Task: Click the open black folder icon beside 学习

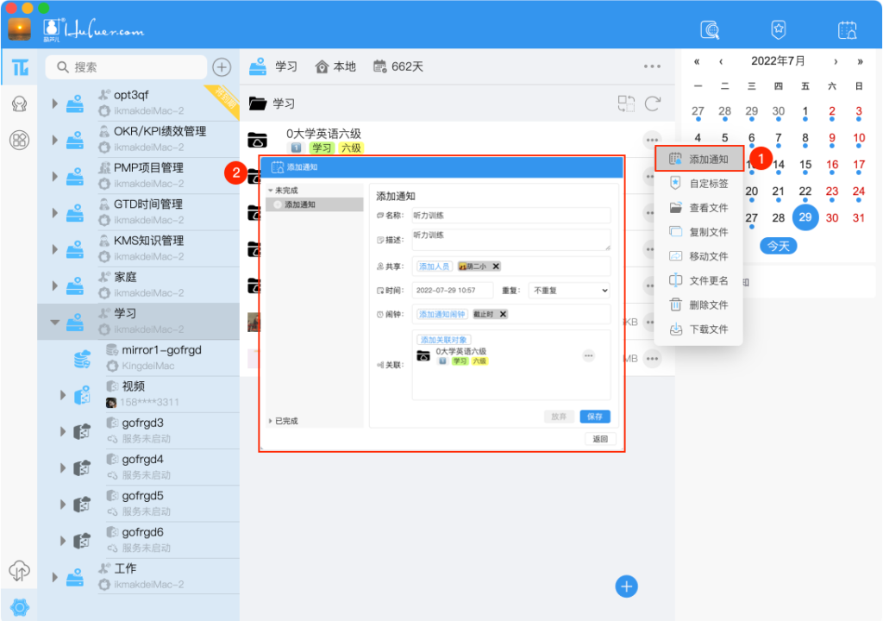Action: 258,103
